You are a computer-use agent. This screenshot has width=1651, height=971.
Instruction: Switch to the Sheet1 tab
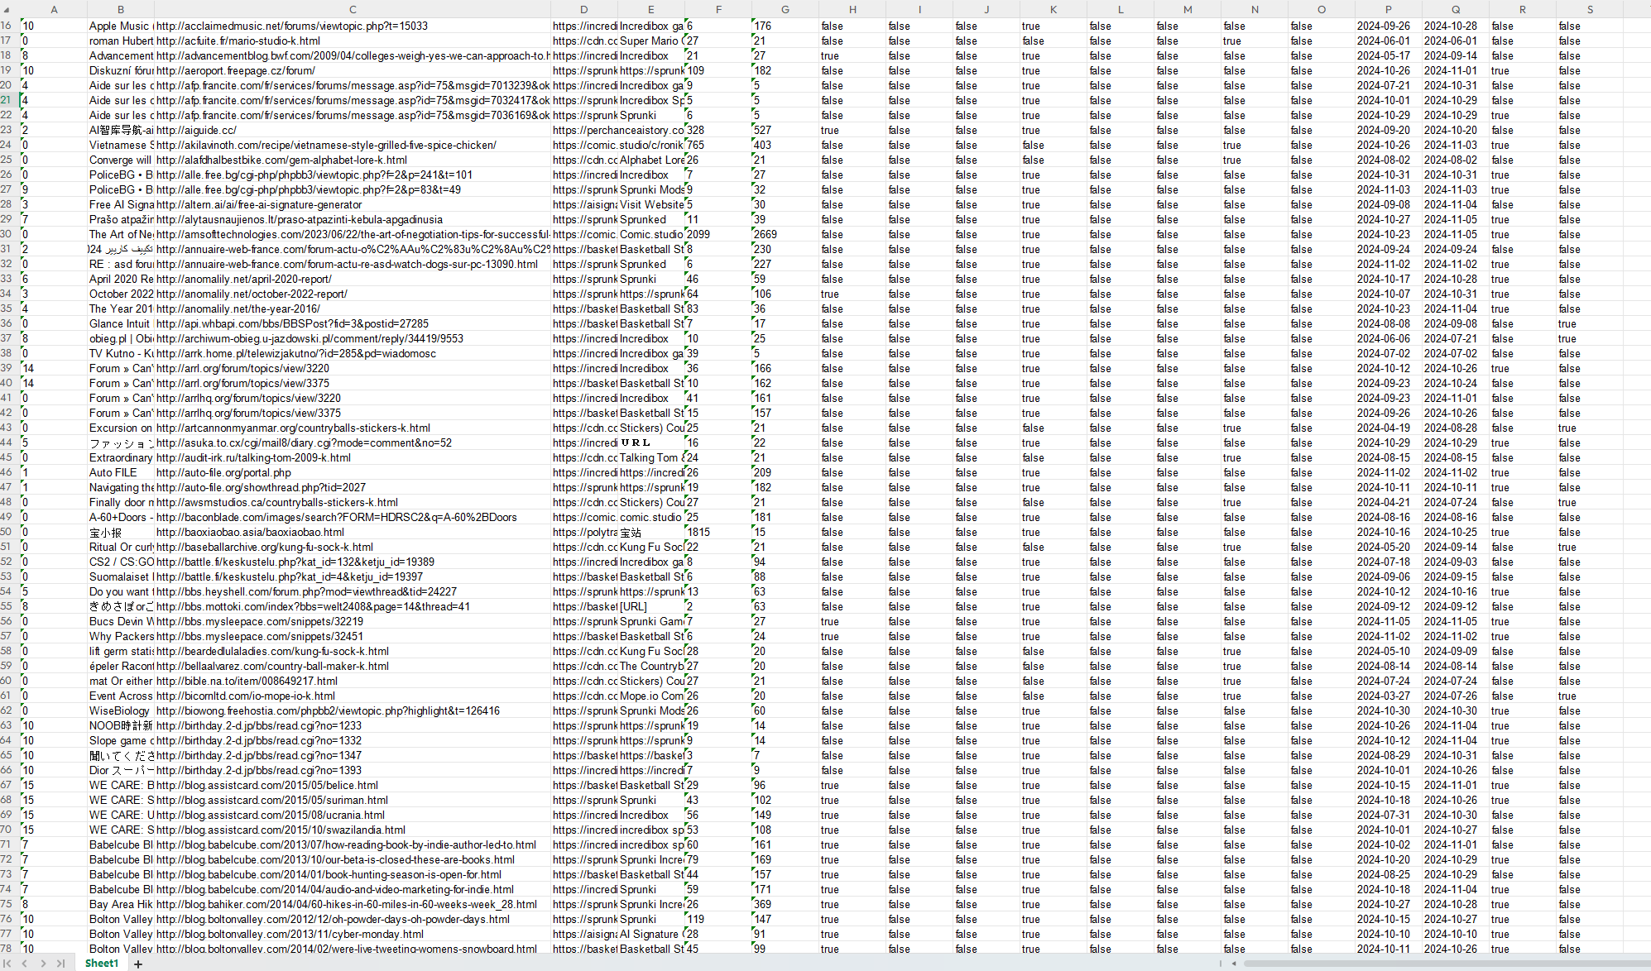click(102, 964)
